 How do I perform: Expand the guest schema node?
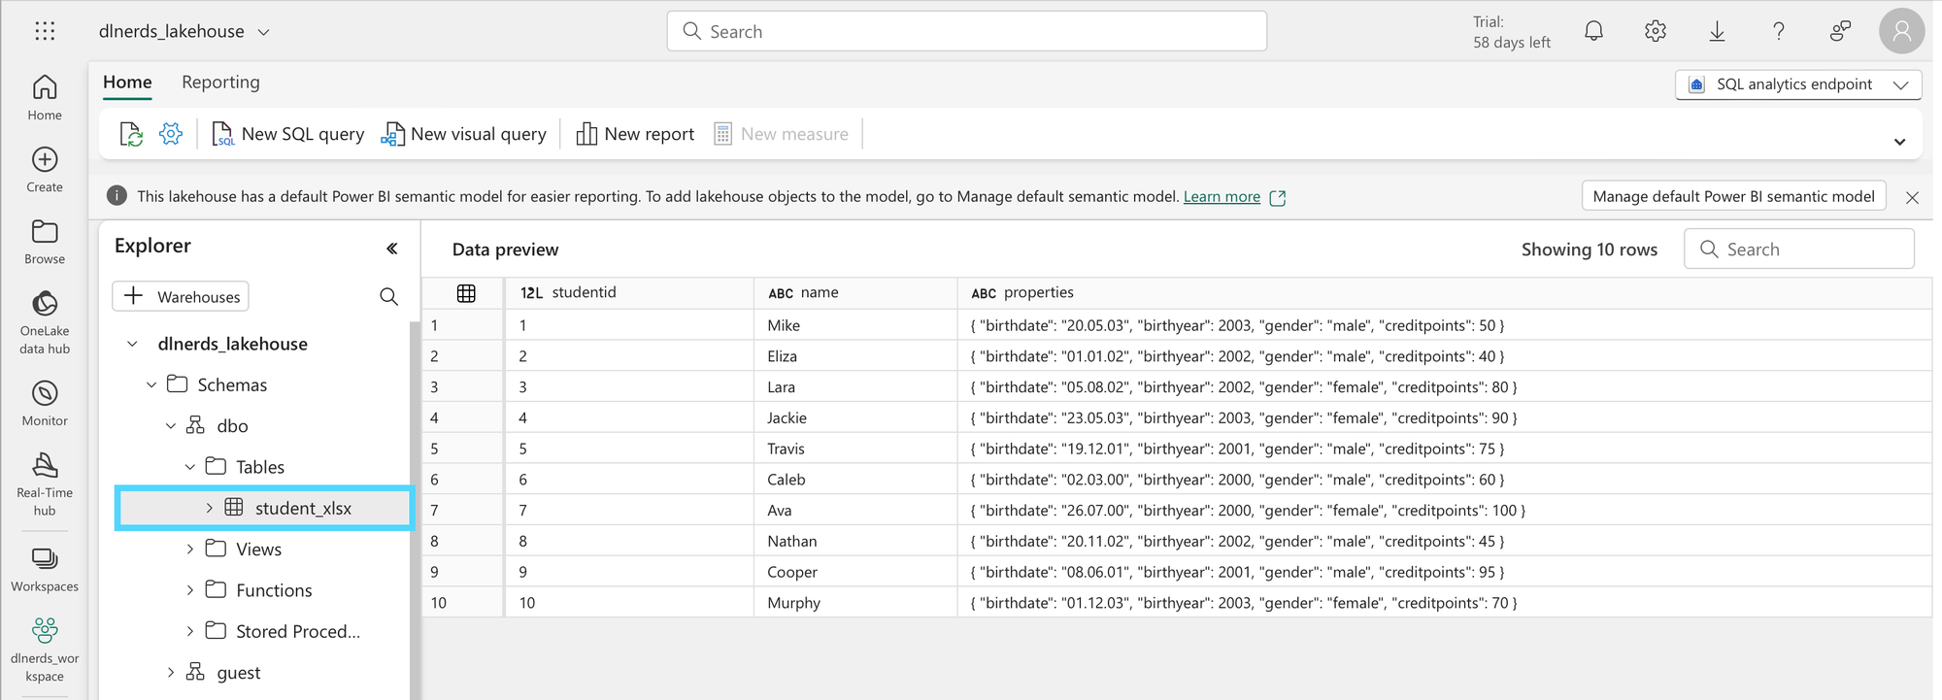click(x=171, y=672)
